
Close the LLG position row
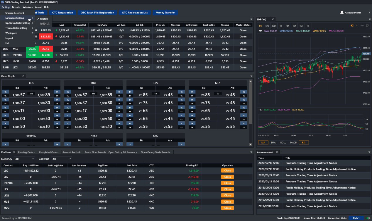tap(227, 170)
